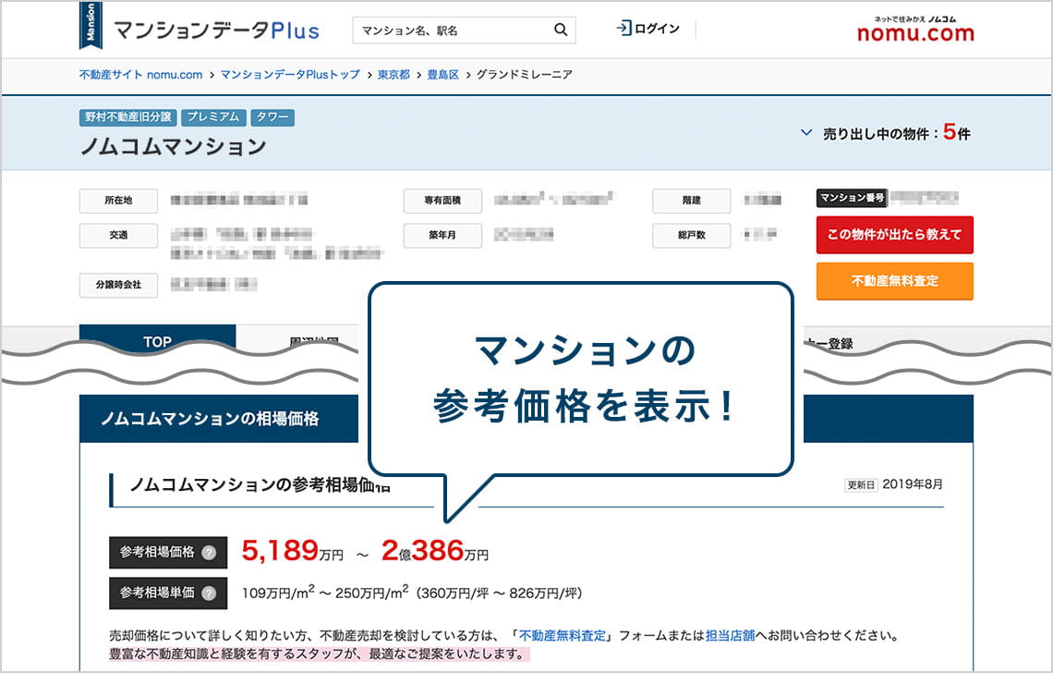Click the login arrow icon

point(623,29)
